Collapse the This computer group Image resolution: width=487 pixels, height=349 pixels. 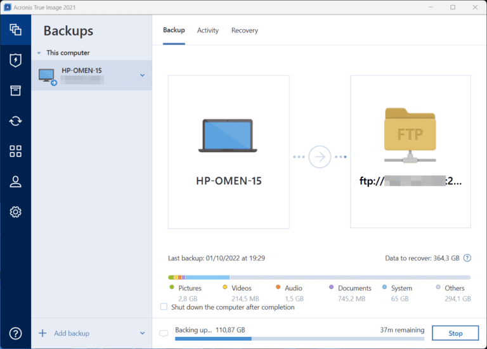coord(39,53)
